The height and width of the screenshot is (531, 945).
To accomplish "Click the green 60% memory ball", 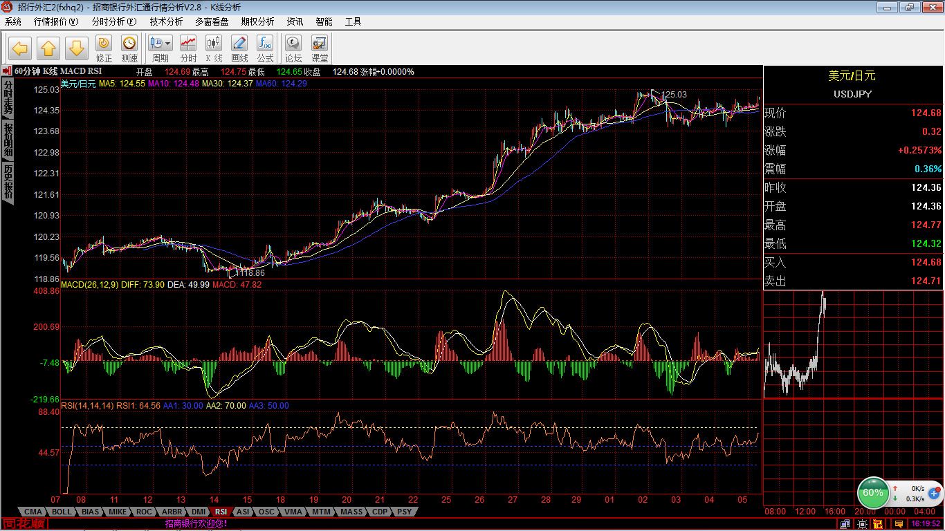I will click(x=873, y=493).
